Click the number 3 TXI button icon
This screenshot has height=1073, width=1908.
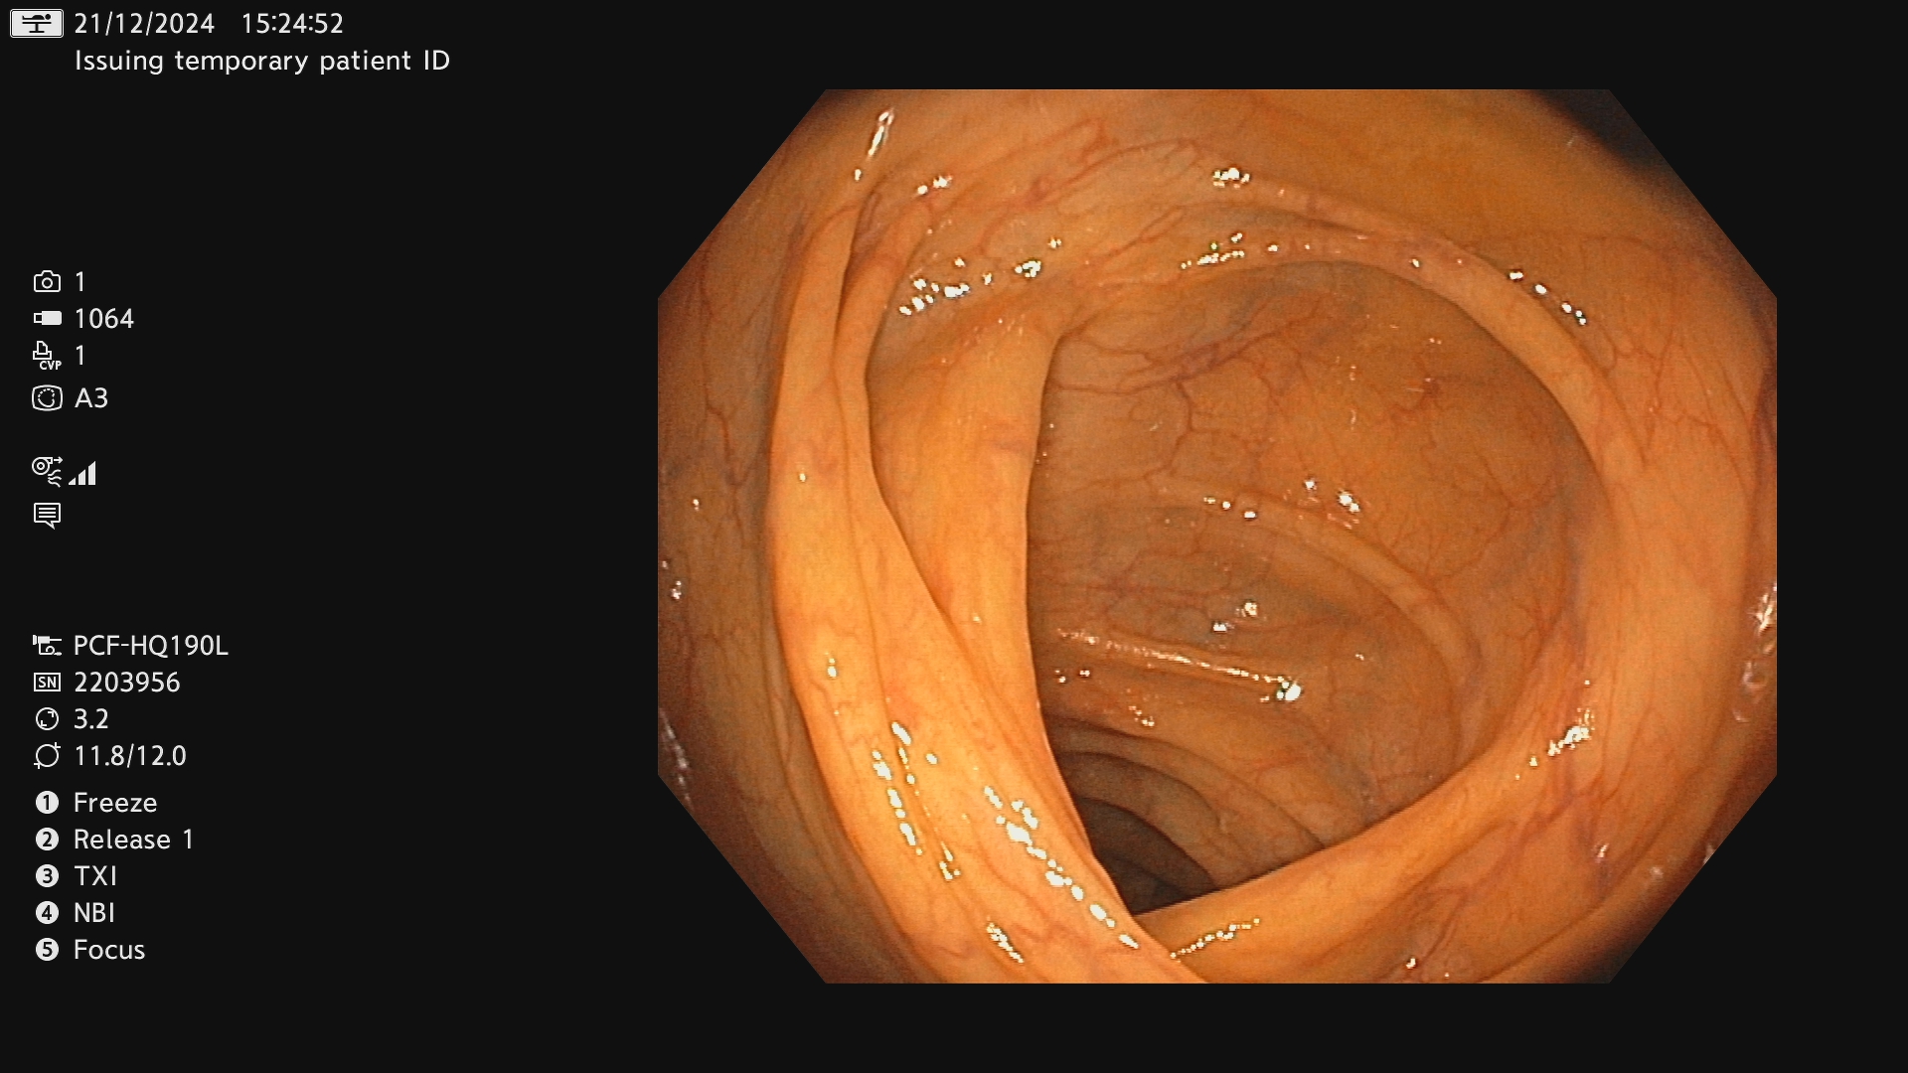(47, 876)
